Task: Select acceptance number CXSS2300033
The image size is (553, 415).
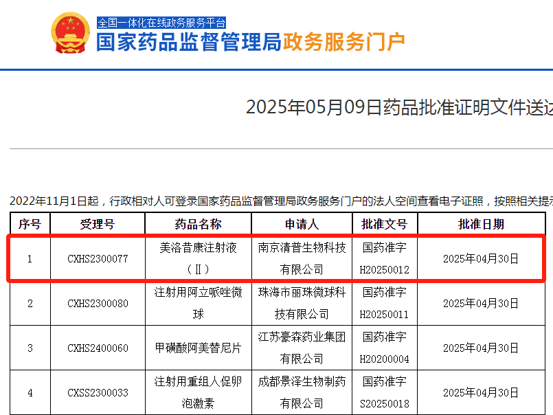Action: pos(98,393)
